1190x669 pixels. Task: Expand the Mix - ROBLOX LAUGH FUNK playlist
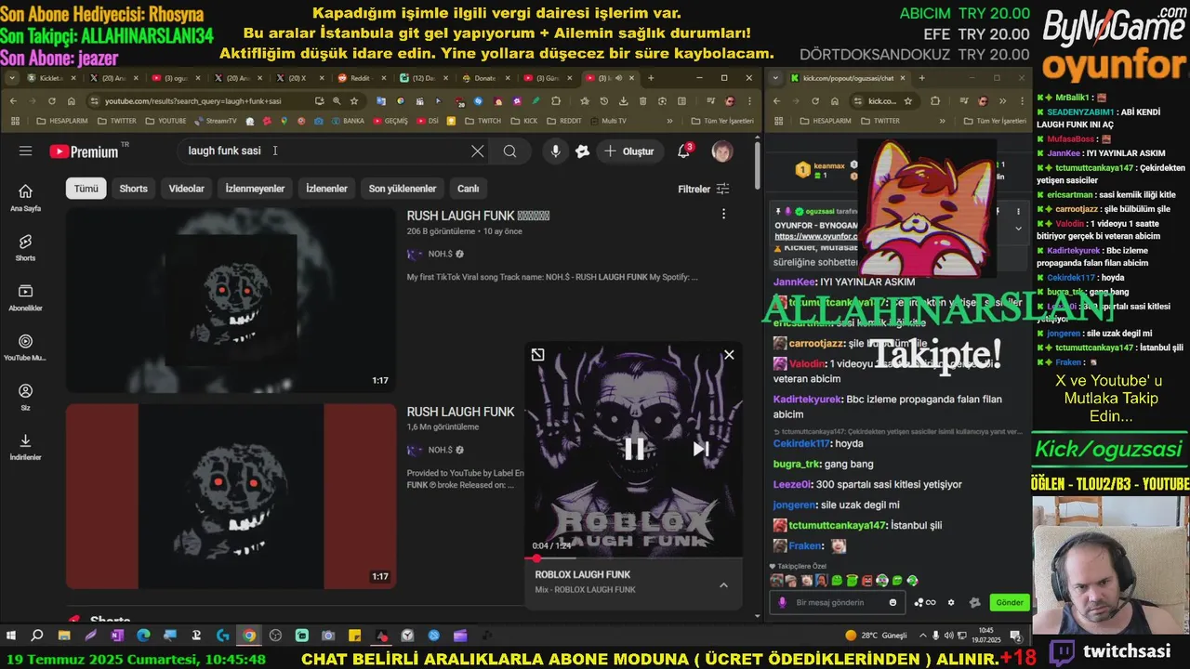click(723, 585)
